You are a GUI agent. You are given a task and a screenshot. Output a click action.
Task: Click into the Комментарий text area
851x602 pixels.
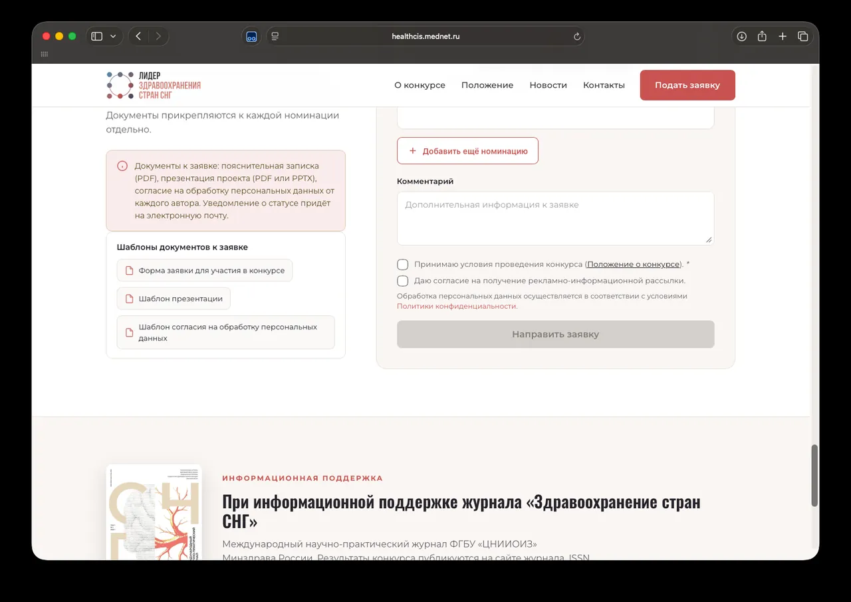click(x=555, y=218)
